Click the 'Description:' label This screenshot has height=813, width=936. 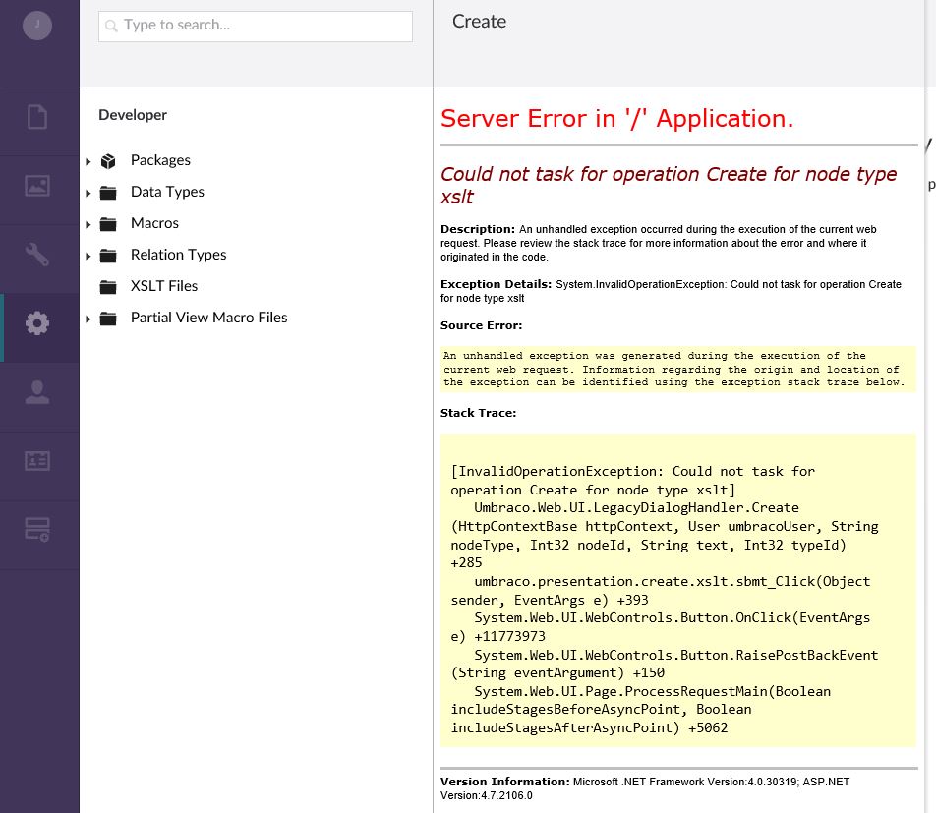(x=478, y=229)
